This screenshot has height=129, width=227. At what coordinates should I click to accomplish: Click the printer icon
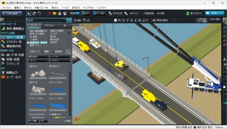65,13
